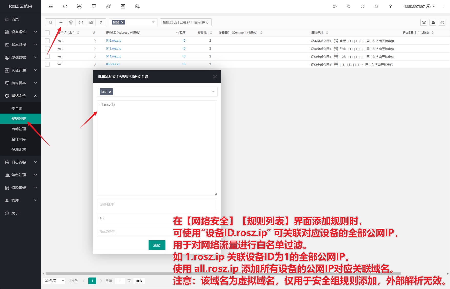Open the router device management icon

point(79,6)
